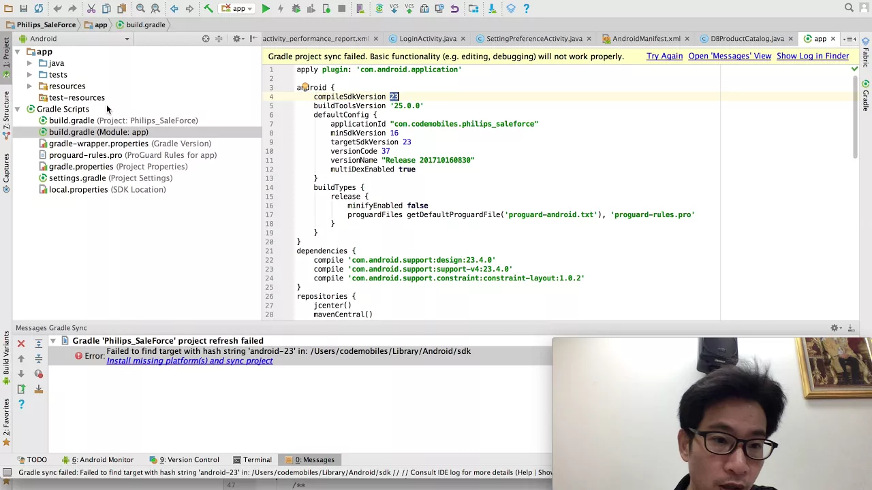This screenshot has width=872, height=490.
Task: Click the Find magnifier icon
Action: pyautogui.click(x=140, y=9)
